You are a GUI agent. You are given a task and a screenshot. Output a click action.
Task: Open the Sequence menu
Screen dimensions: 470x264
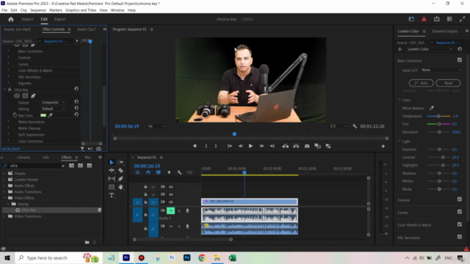[x=38, y=10]
